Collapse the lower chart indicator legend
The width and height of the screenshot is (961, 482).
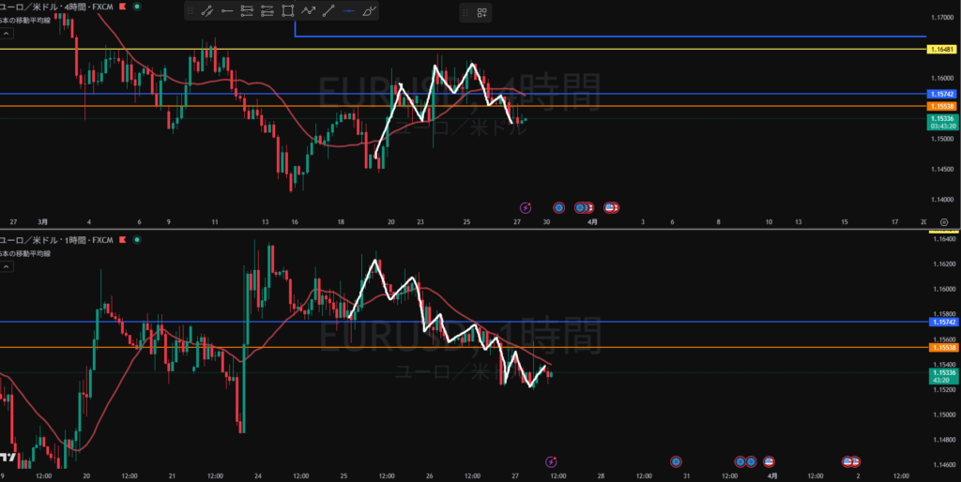tap(6, 267)
